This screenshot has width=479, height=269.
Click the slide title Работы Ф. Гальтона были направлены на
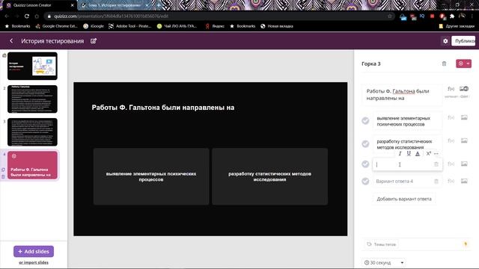point(163,108)
